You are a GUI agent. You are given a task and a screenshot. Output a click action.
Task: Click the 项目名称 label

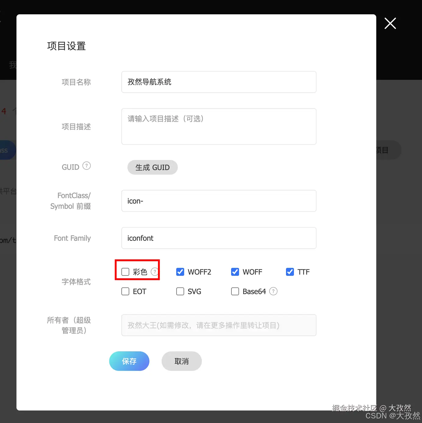click(x=76, y=82)
